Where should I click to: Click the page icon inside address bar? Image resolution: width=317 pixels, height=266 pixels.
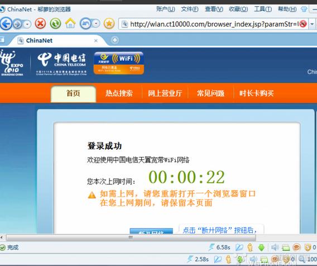pyautogui.click(x=125, y=24)
